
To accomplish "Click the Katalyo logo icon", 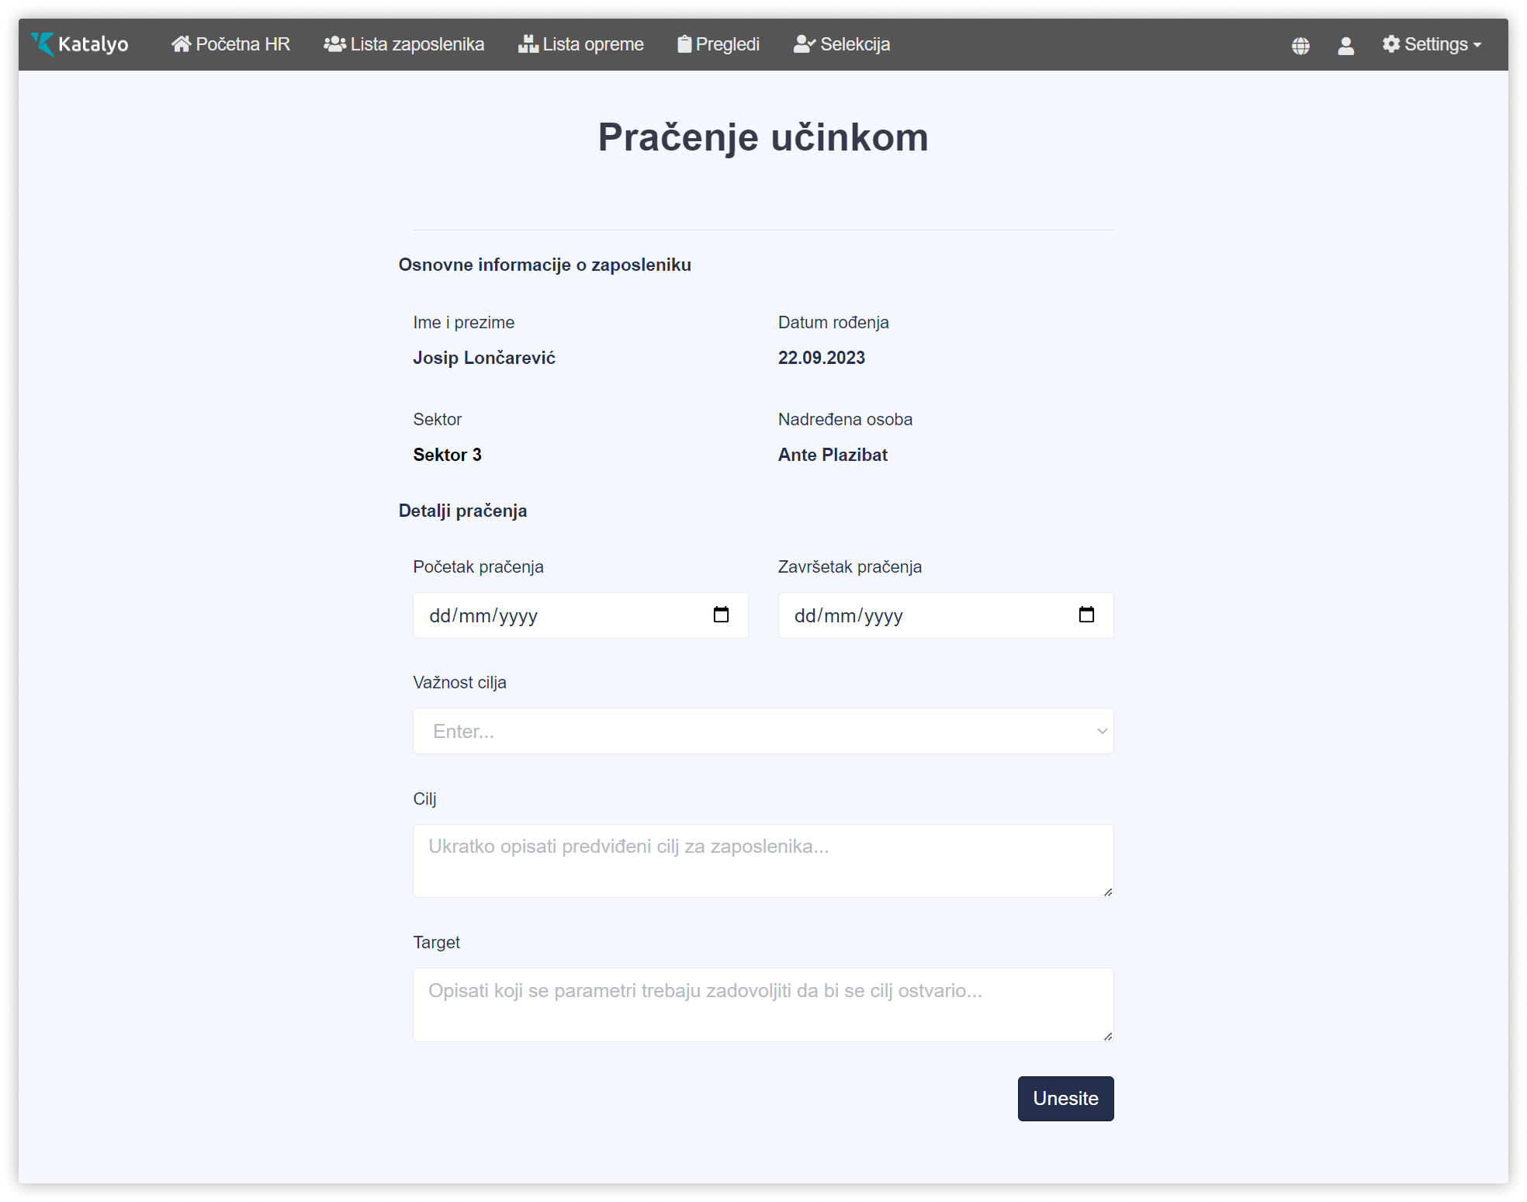I will click(43, 44).
